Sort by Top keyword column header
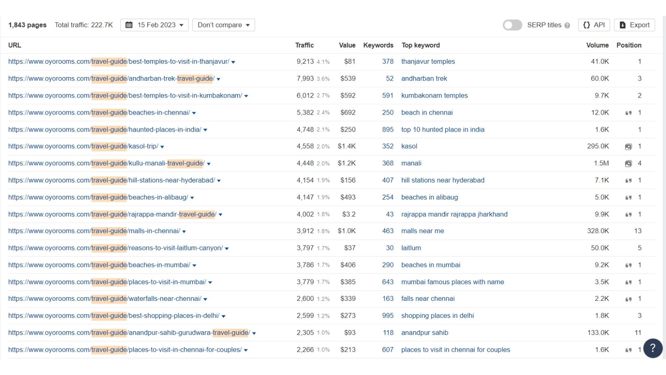This screenshot has height=375, width=666. 420,45
